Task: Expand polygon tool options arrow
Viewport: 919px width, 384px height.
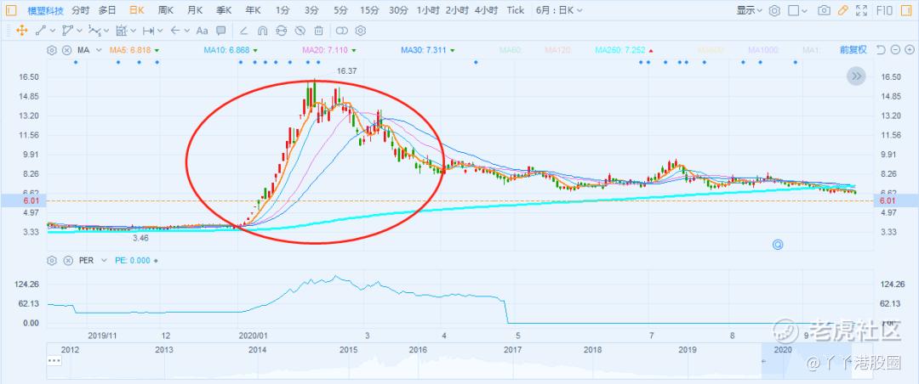Action: (x=80, y=31)
